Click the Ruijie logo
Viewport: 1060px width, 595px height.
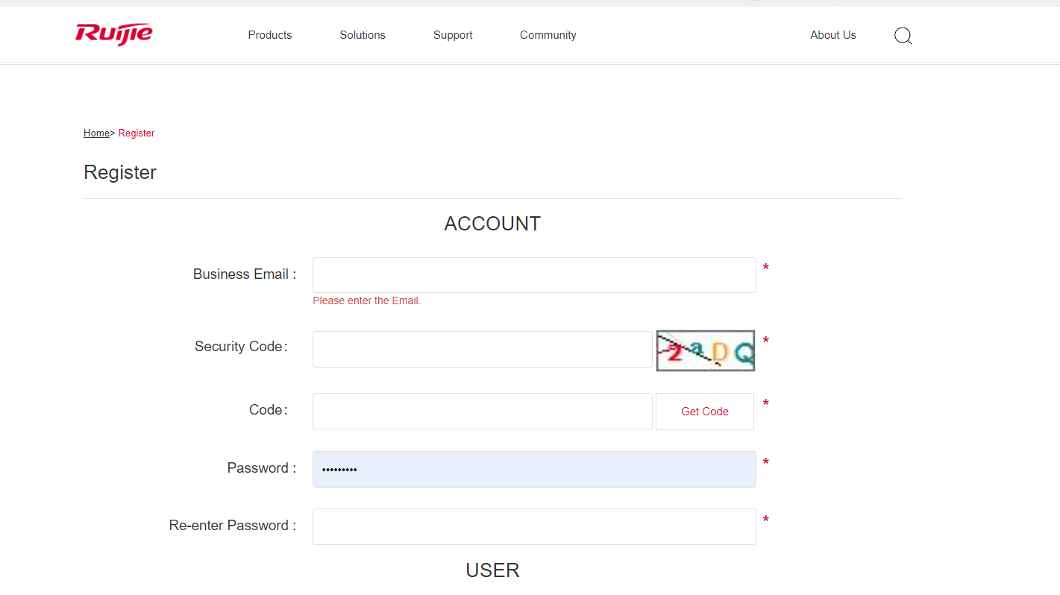coord(114,34)
